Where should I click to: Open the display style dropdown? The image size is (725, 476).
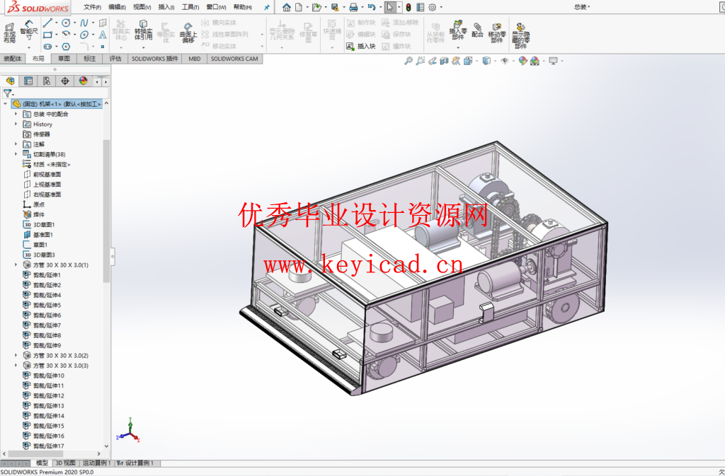496,62
